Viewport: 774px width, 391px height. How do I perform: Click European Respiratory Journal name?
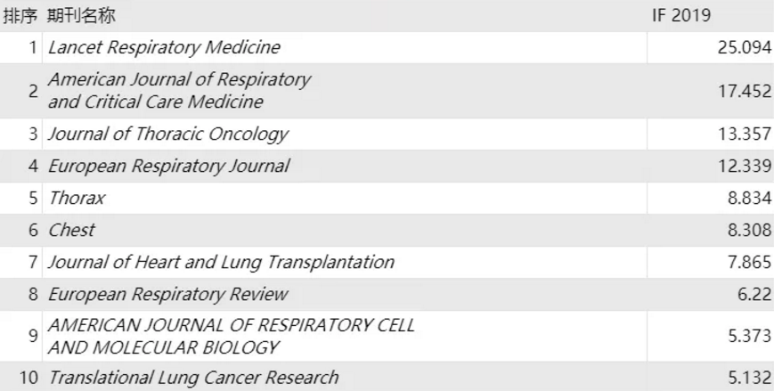click(x=169, y=166)
